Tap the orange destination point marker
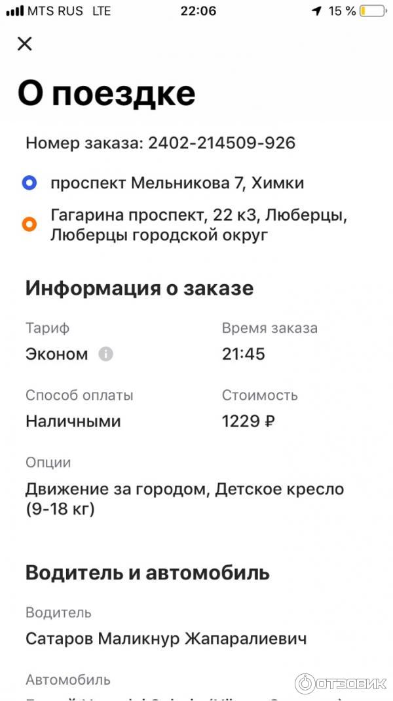The height and width of the screenshot is (701, 393). (x=29, y=225)
